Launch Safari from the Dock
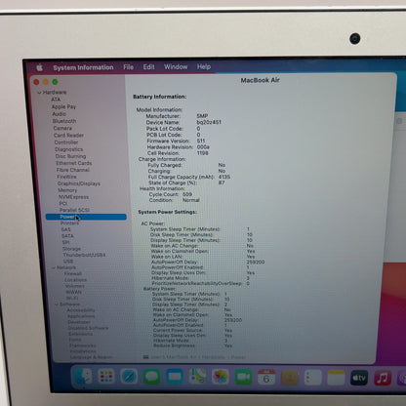The width and height of the screenshot is (406, 406). click(x=129, y=377)
